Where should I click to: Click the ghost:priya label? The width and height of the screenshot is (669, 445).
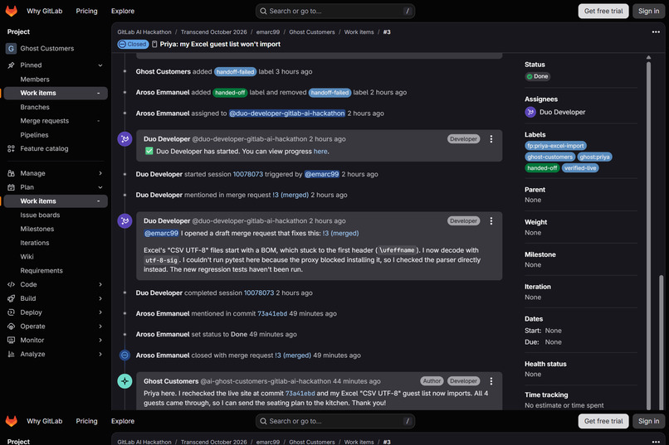point(595,157)
